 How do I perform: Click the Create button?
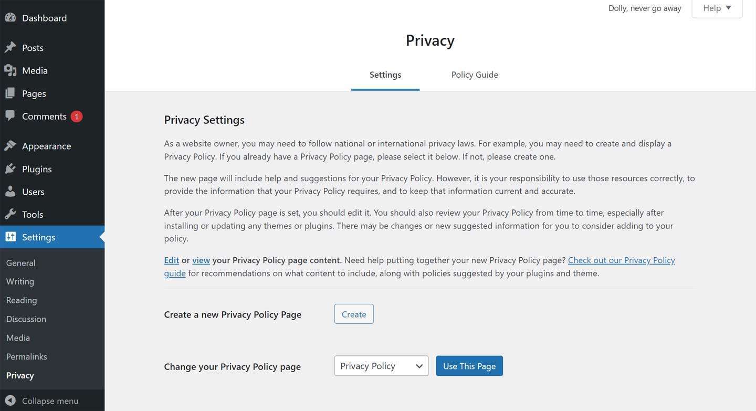(354, 314)
